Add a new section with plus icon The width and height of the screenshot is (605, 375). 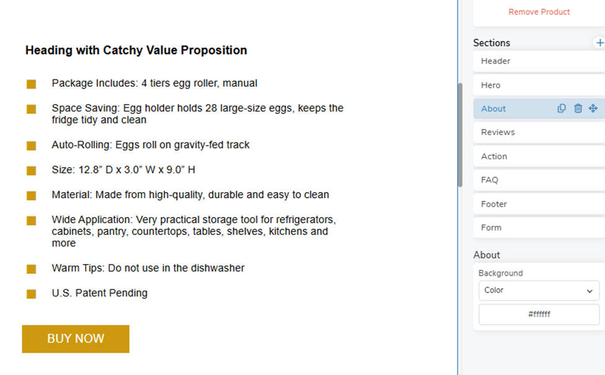point(599,43)
